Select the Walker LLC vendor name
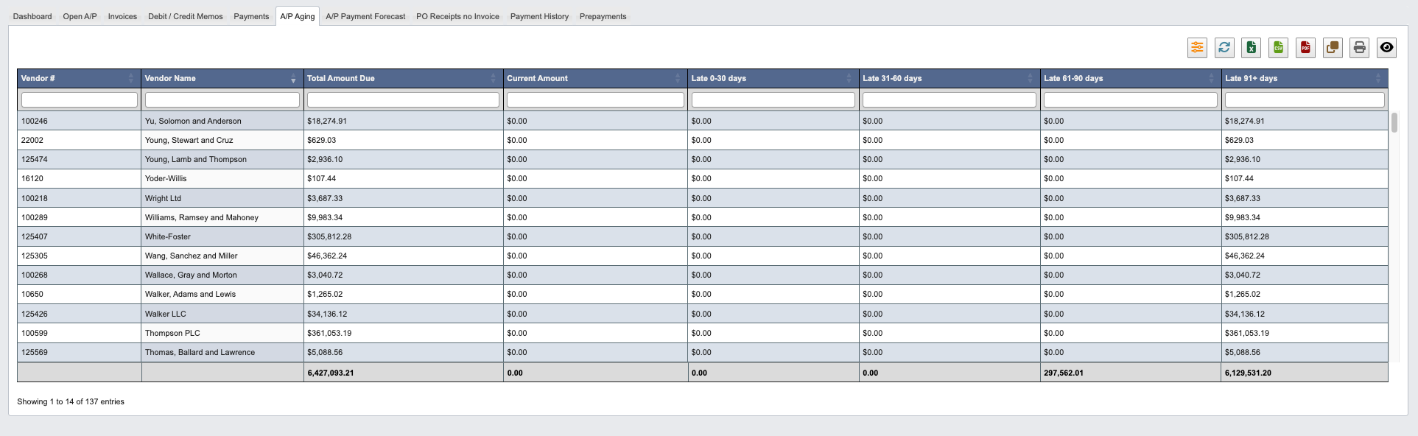Image resolution: width=1418 pixels, height=436 pixels. pyautogui.click(x=165, y=314)
